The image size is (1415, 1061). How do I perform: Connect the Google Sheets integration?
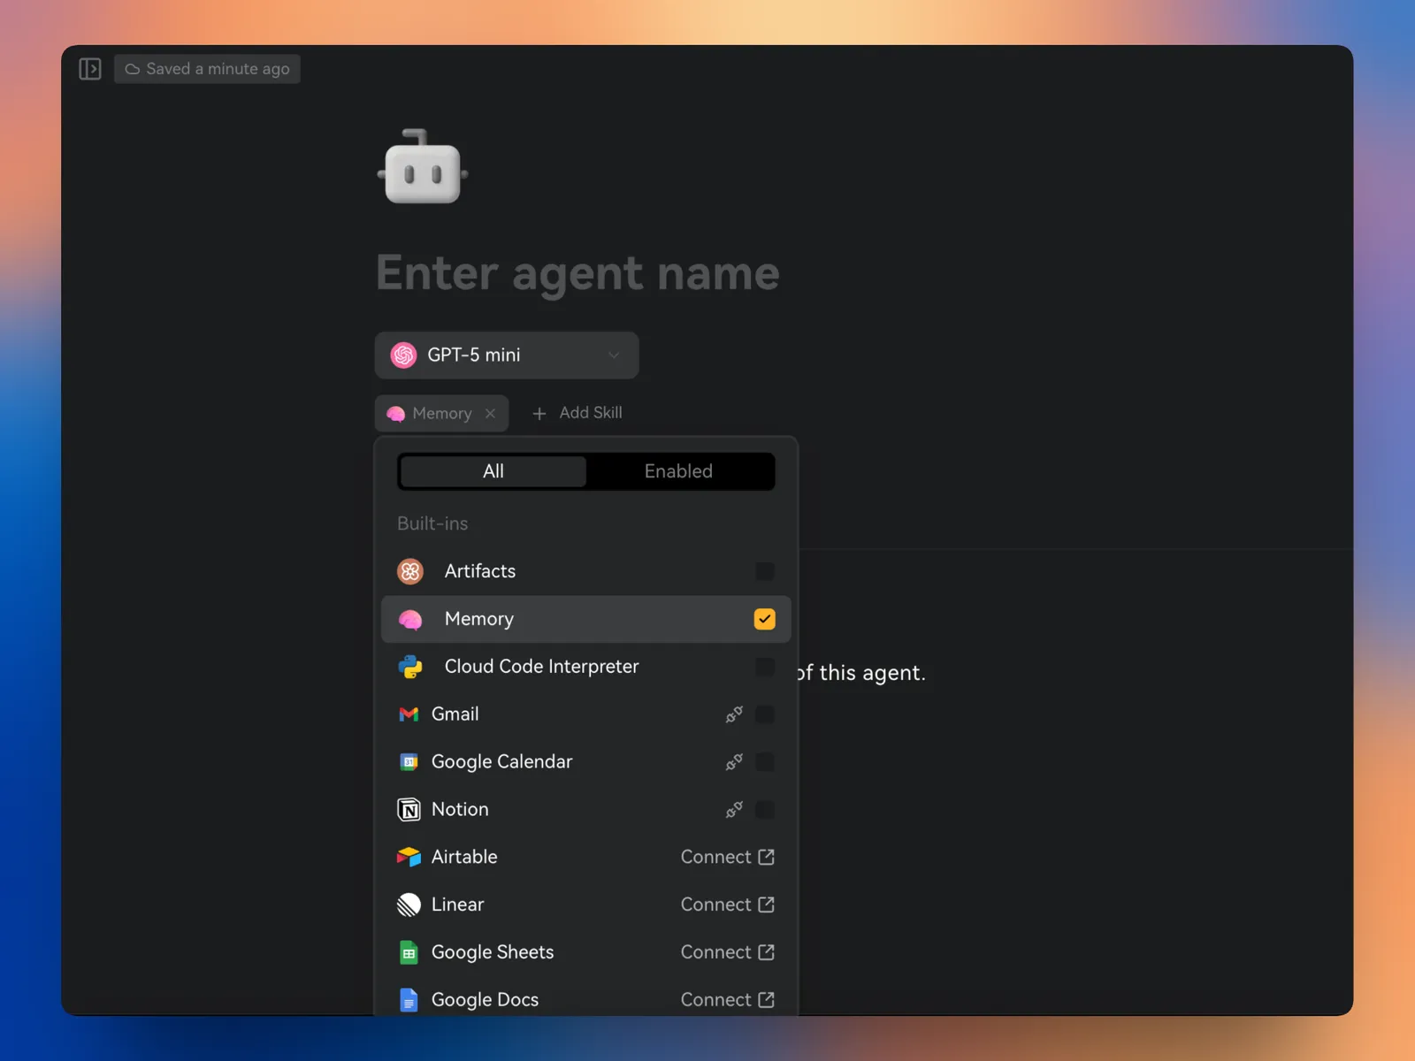[x=728, y=952]
